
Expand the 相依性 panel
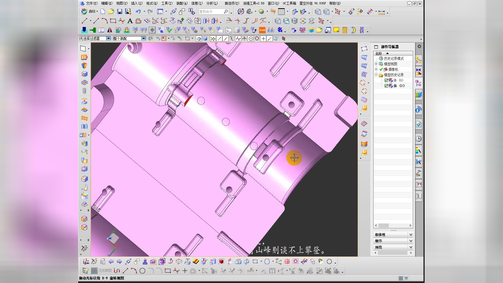pyautogui.click(x=393, y=235)
